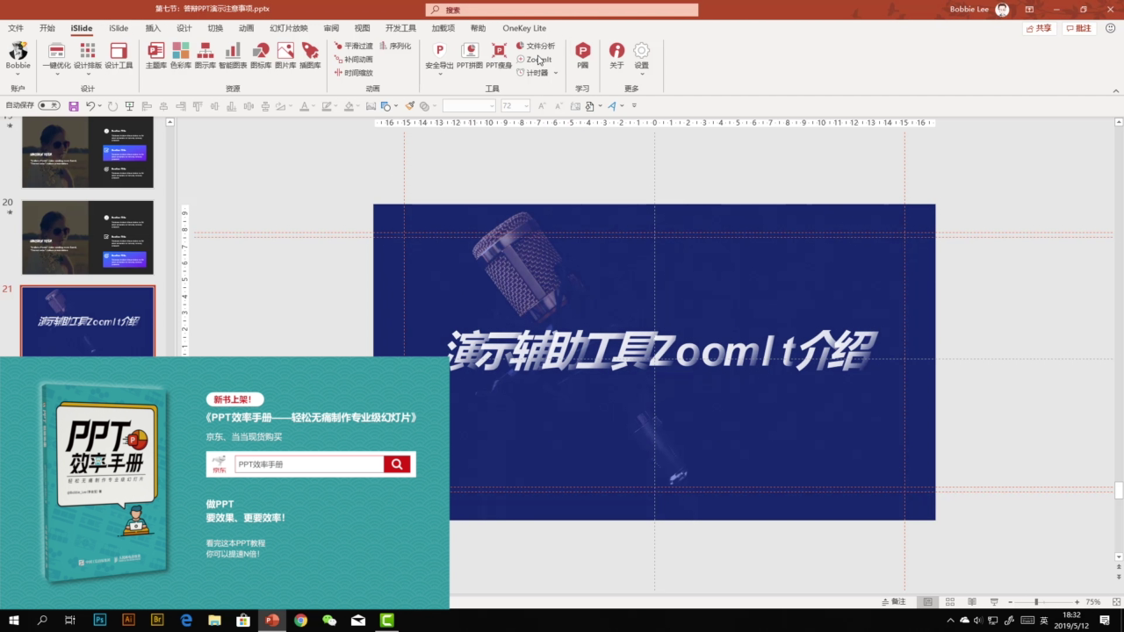The height and width of the screenshot is (632, 1124).
Task: Click 补间动画 tween animation
Action: 353,60
